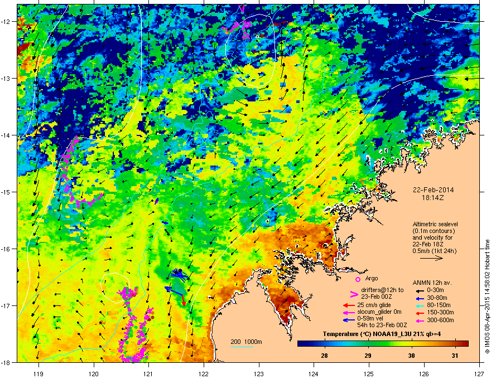The image size is (491, 379).
Task: Click the '54h to 23-Feb 00Z' text
Action: coord(382,325)
